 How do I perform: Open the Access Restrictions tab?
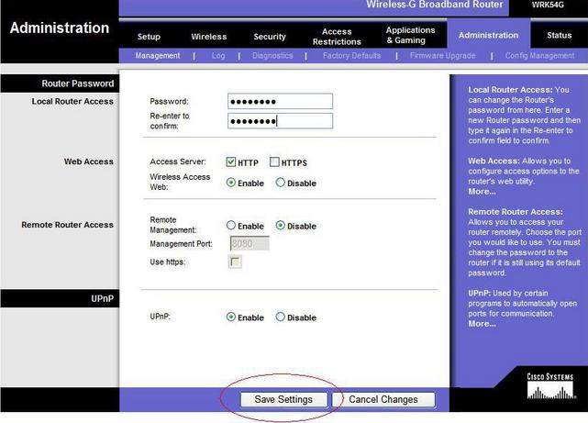point(337,37)
